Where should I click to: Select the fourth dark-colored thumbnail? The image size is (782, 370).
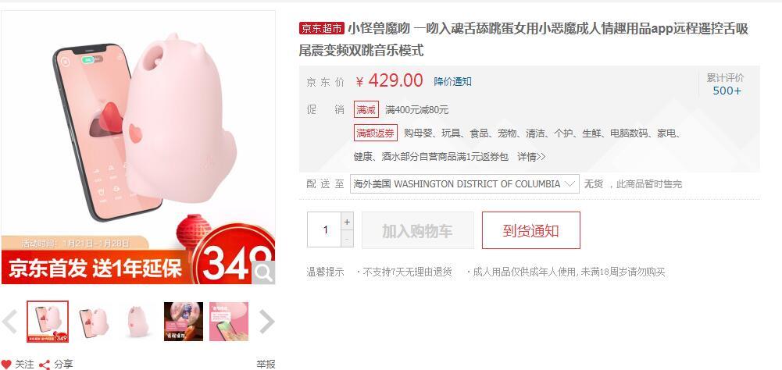[x=184, y=322]
